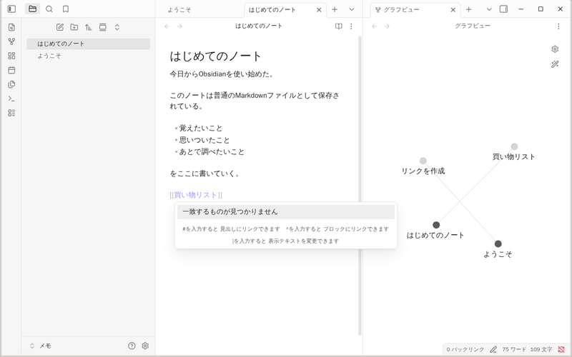Insert template ribbon icon
Viewport: 572px width, 357px height.
point(11,84)
